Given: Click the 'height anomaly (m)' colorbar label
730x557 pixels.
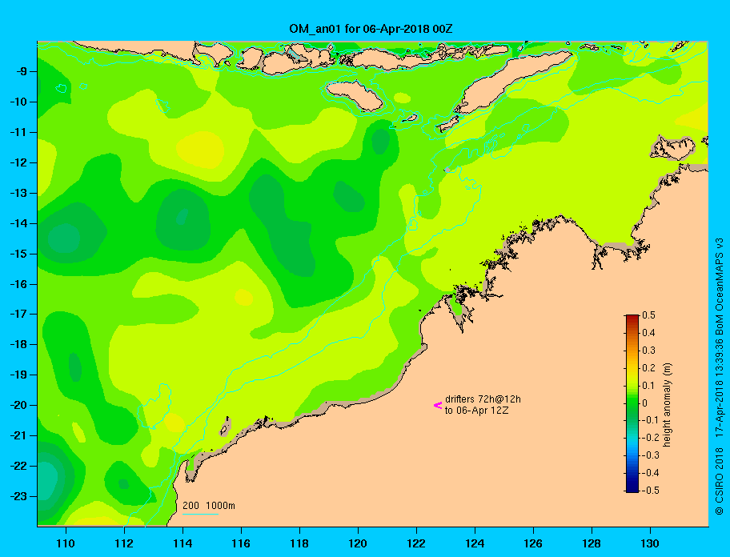Looking at the screenshot, I should [x=667, y=404].
